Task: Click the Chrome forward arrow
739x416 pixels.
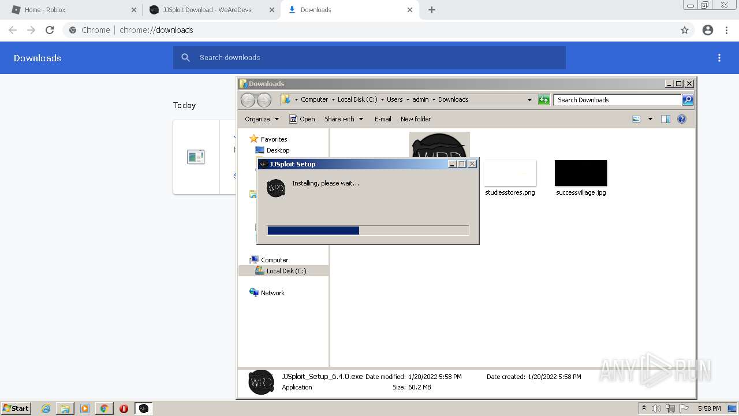Action: pyautogui.click(x=31, y=30)
